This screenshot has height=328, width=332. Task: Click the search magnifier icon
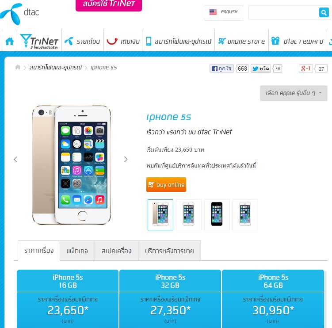324,12
